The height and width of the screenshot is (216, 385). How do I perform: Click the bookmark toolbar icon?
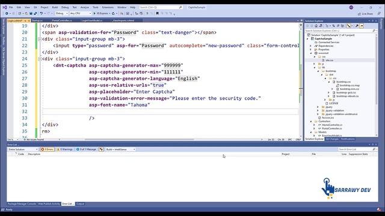pyautogui.click(x=158, y=13)
